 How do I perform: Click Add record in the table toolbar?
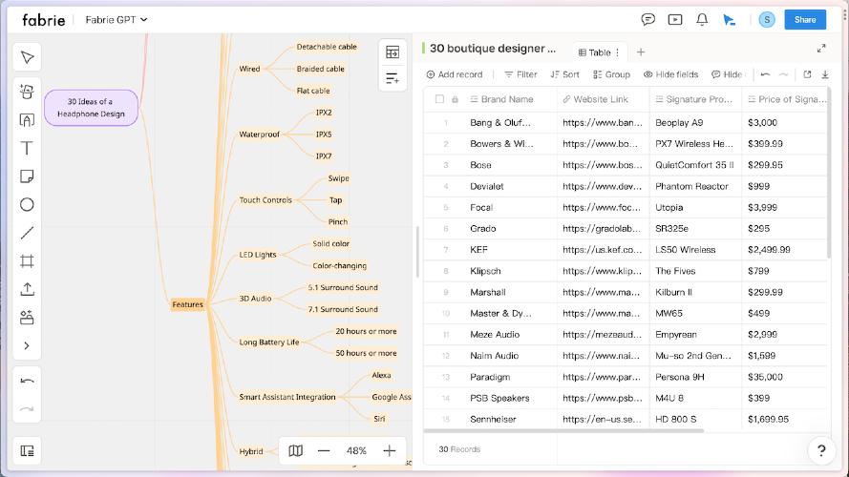click(x=454, y=74)
